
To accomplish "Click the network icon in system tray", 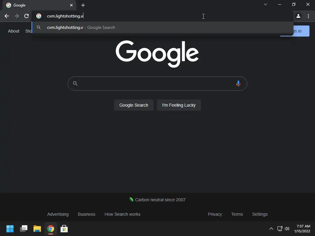I will tap(280, 229).
